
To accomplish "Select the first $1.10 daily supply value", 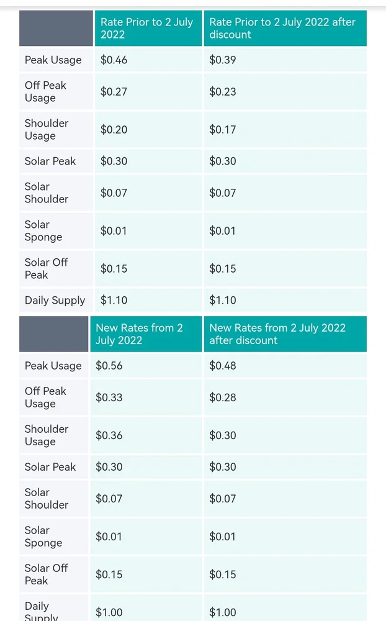I will (x=114, y=301).
